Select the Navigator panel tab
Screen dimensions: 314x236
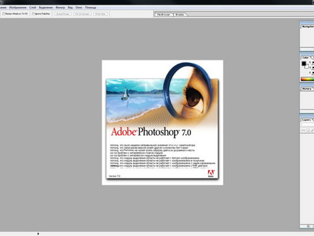tap(307, 27)
